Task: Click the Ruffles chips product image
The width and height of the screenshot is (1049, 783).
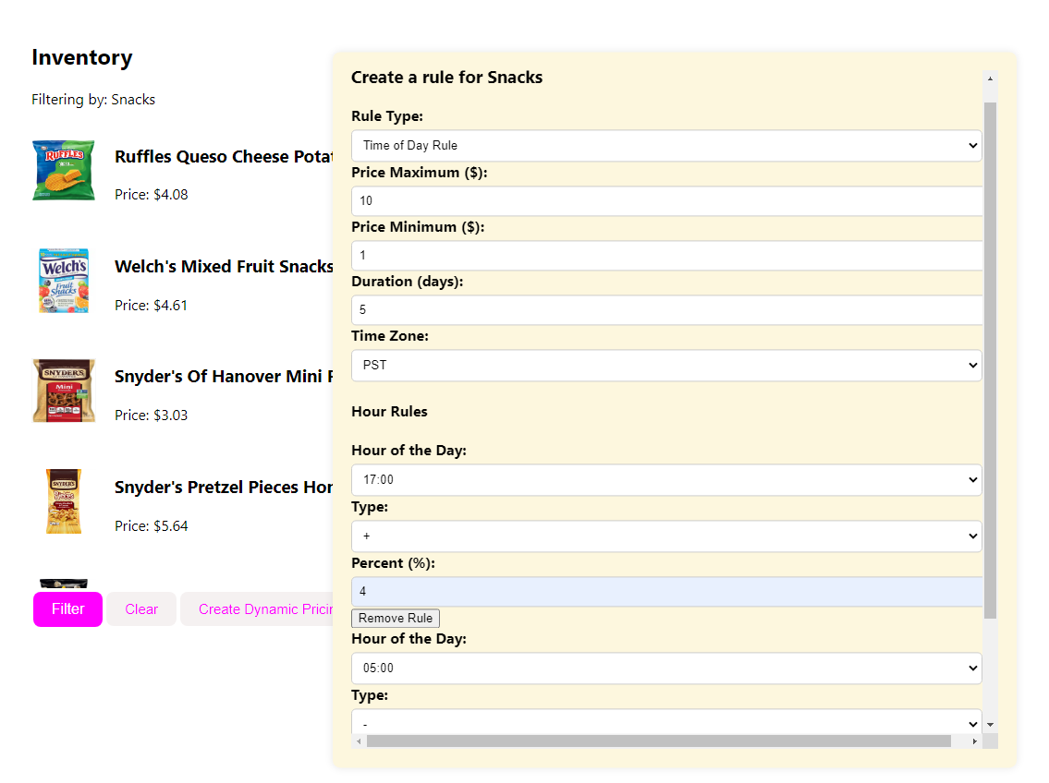Action: tap(64, 171)
